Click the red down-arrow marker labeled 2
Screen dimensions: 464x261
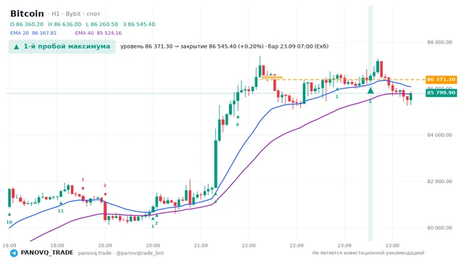[105, 194]
